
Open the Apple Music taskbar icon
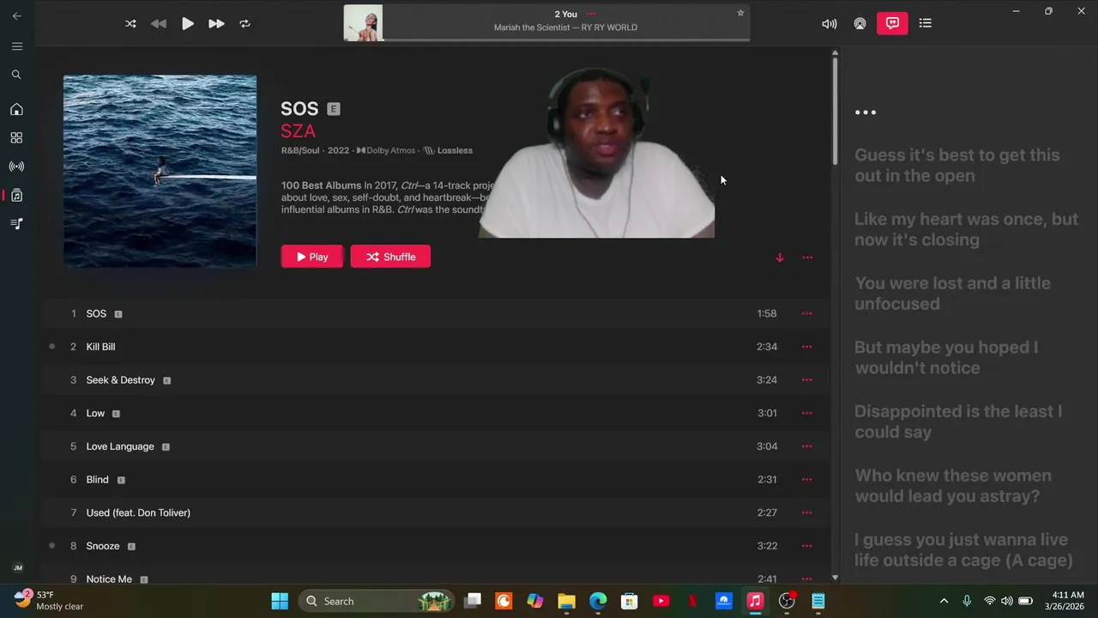tap(755, 601)
